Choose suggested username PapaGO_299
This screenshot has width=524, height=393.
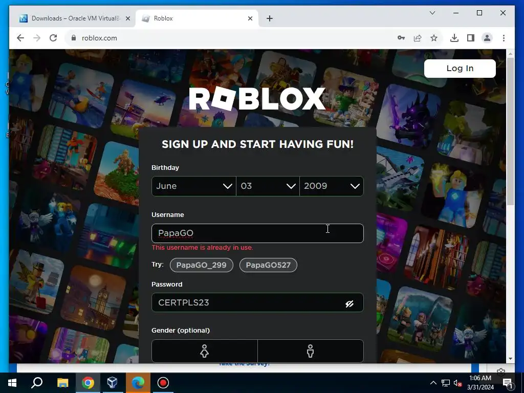(x=202, y=265)
